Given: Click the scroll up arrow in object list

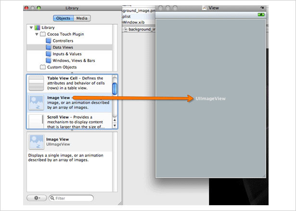Looking at the screenshot, I should pyautogui.click(x=115, y=120).
